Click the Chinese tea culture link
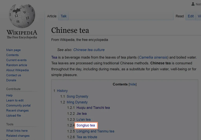The width and height of the screenshot is (201, 140). click(89, 50)
